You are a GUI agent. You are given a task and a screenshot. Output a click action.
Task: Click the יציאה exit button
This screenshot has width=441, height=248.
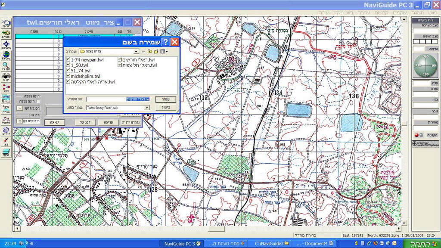(55, 122)
